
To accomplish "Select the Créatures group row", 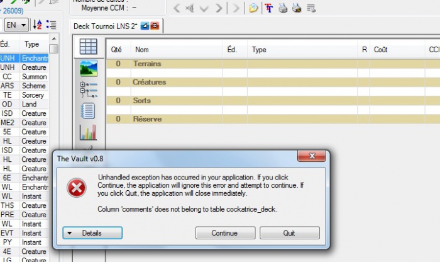I will pyautogui.click(x=273, y=83).
